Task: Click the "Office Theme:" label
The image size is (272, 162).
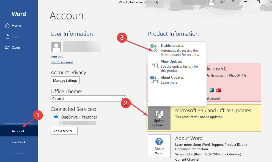Action: [x=66, y=91]
